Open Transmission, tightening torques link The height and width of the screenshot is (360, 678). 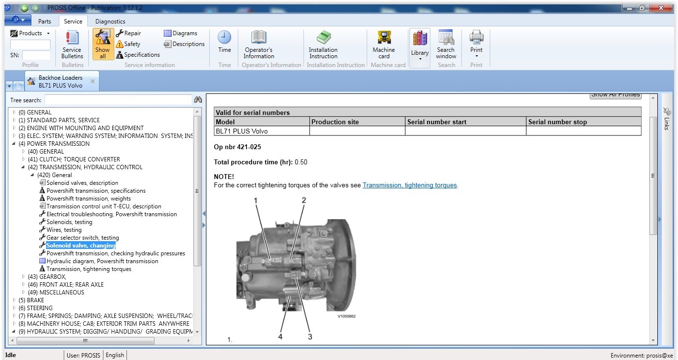[409, 185]
